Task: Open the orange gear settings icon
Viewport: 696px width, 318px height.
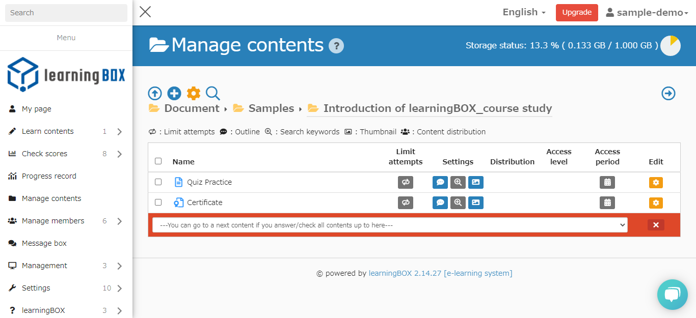Action: point(194,93)
